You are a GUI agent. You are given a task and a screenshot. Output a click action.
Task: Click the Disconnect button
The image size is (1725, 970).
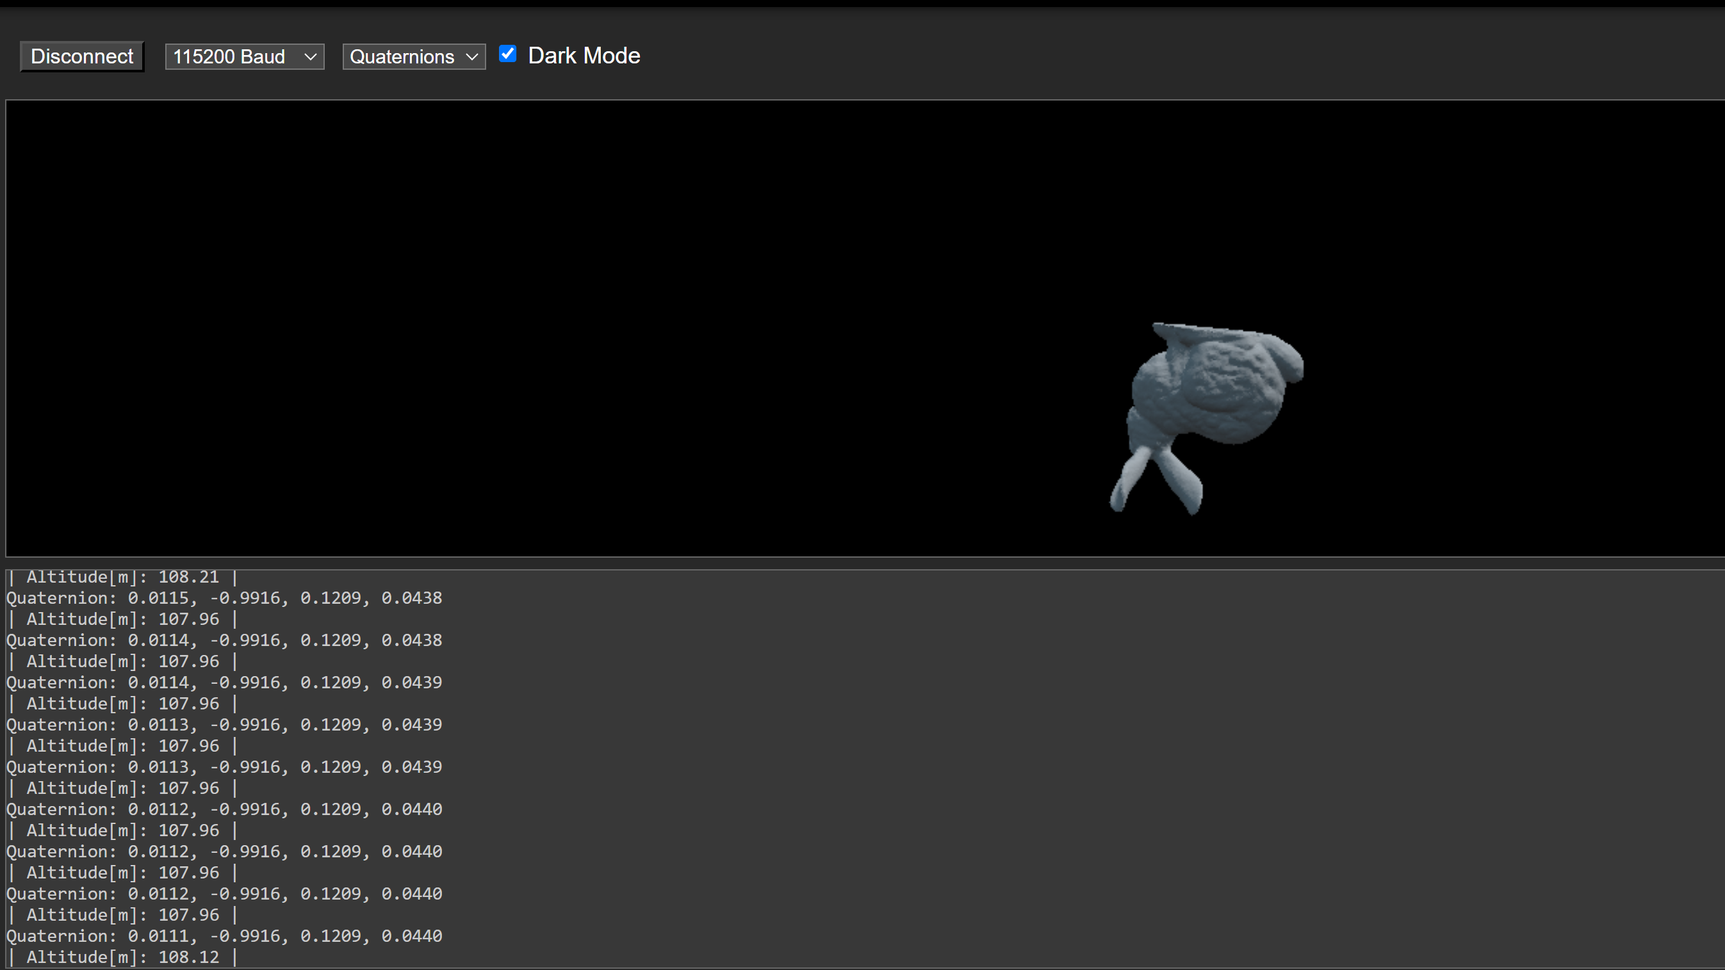[82, 56]
